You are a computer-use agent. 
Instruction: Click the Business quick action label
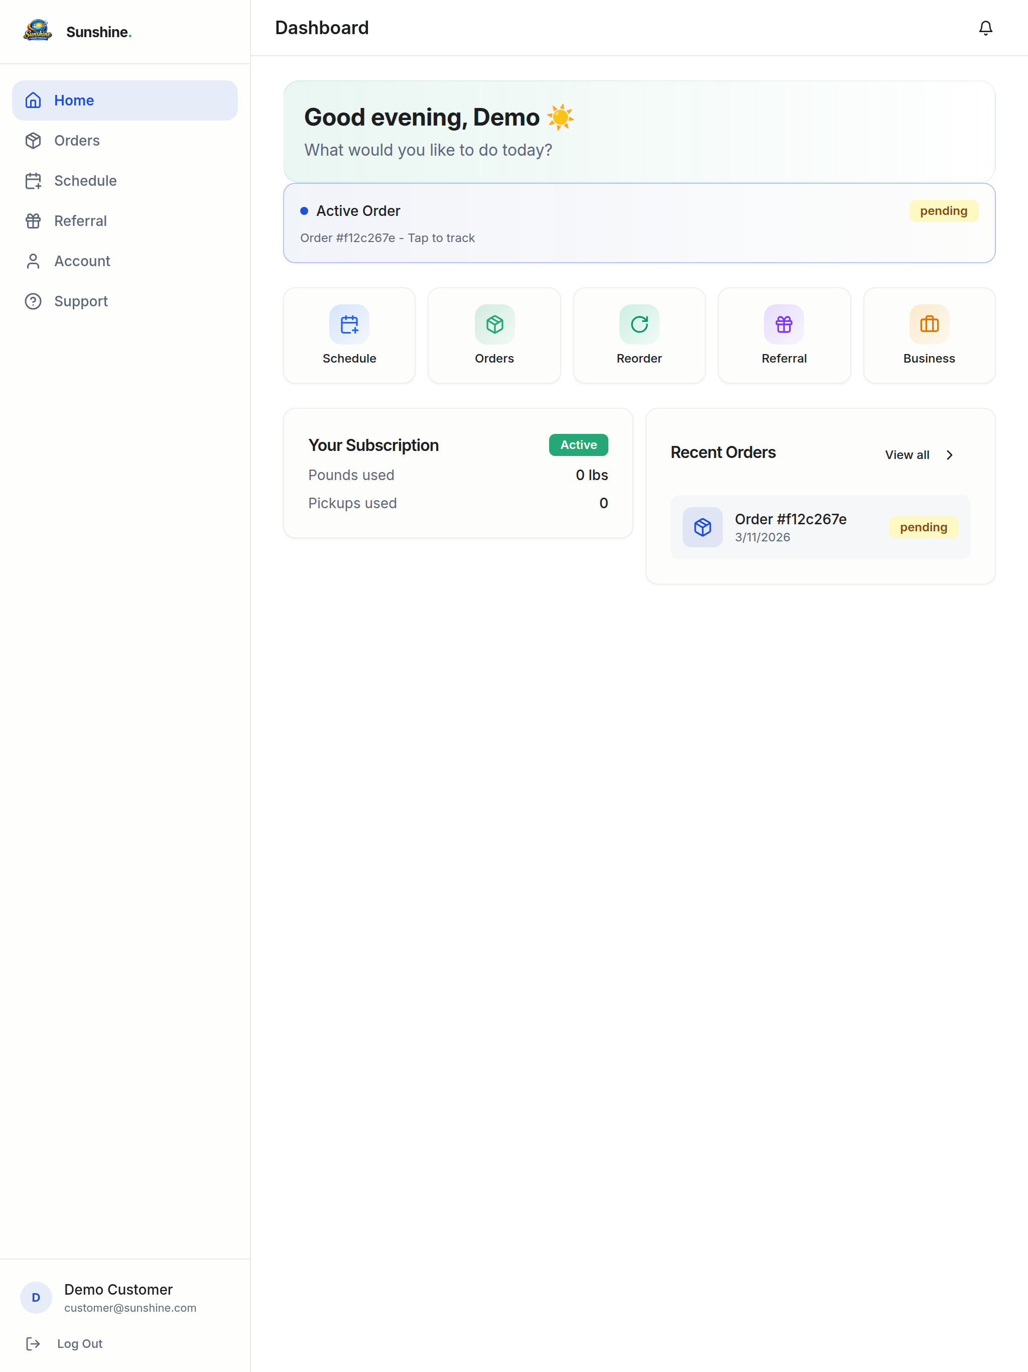click(x=929, y=359)
